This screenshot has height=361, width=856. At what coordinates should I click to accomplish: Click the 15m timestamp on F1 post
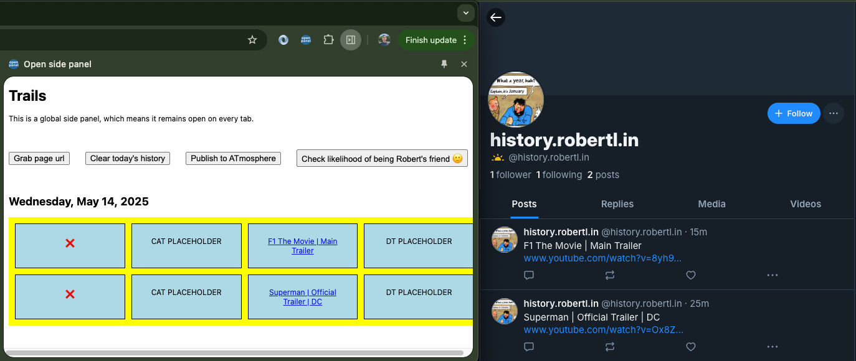(x=698, y=232)
